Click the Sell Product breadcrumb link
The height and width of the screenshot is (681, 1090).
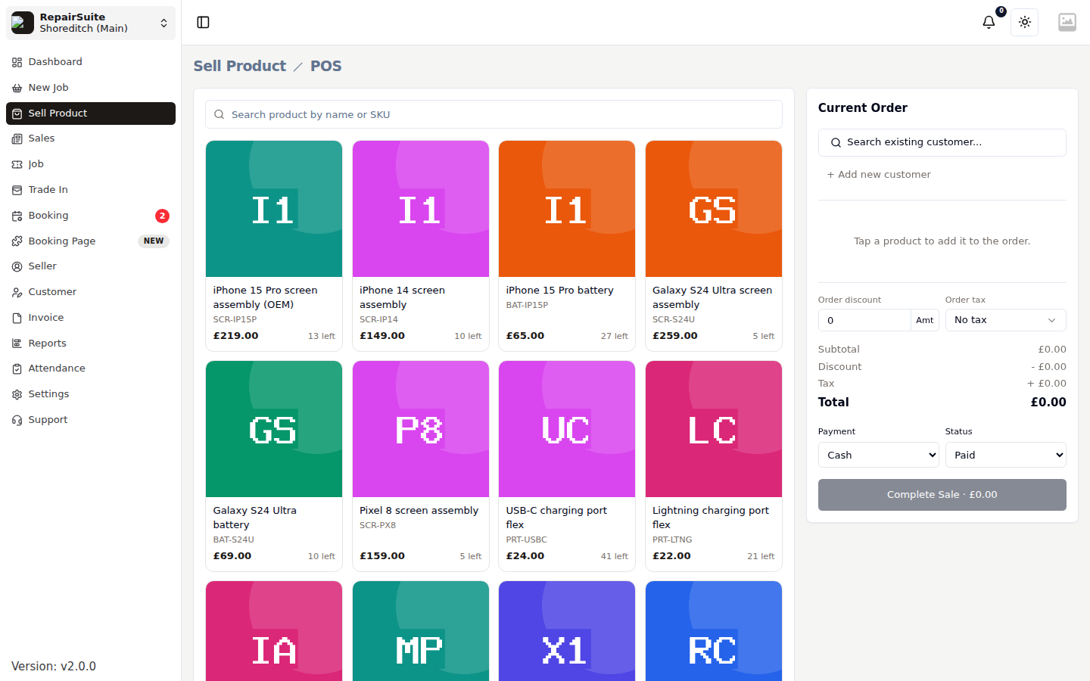[x=239, y=66]
